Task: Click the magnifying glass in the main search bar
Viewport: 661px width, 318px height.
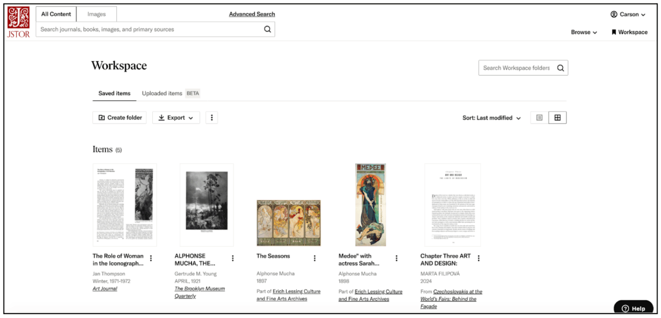Action: pos(267,29)
